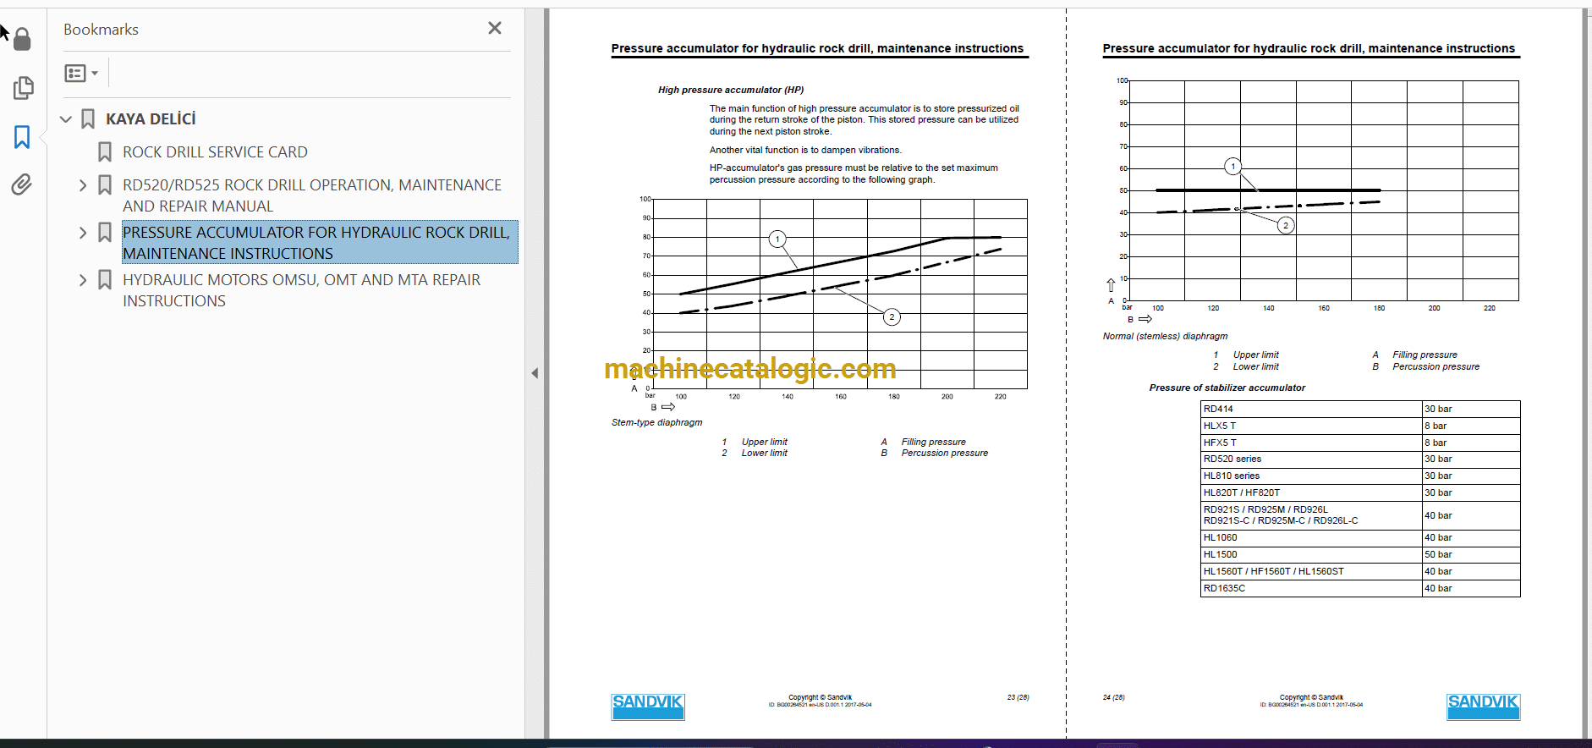Click the 'RD520 series' table cell
Viewport: 1592px width, 748px height.
click(x=1311, y=459)
